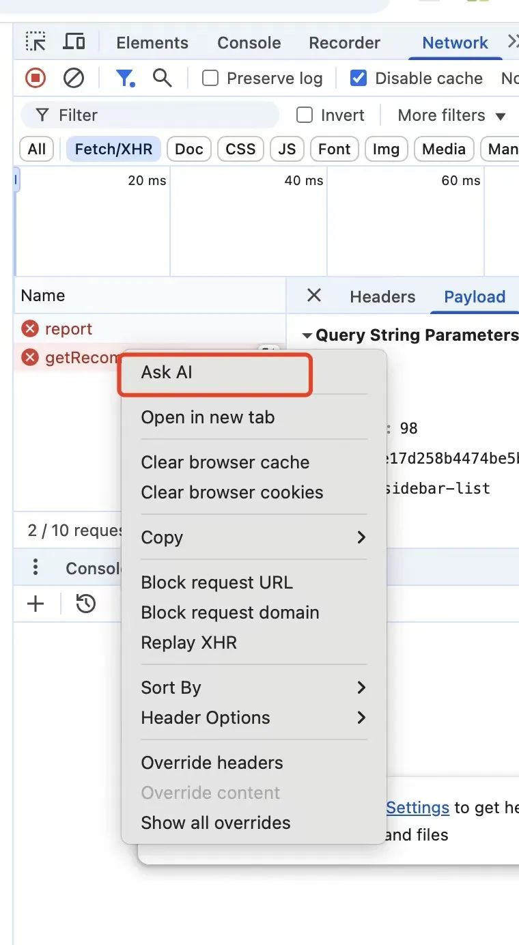Enable the Preserve log checkbox
519x945 pixels.
210,79
